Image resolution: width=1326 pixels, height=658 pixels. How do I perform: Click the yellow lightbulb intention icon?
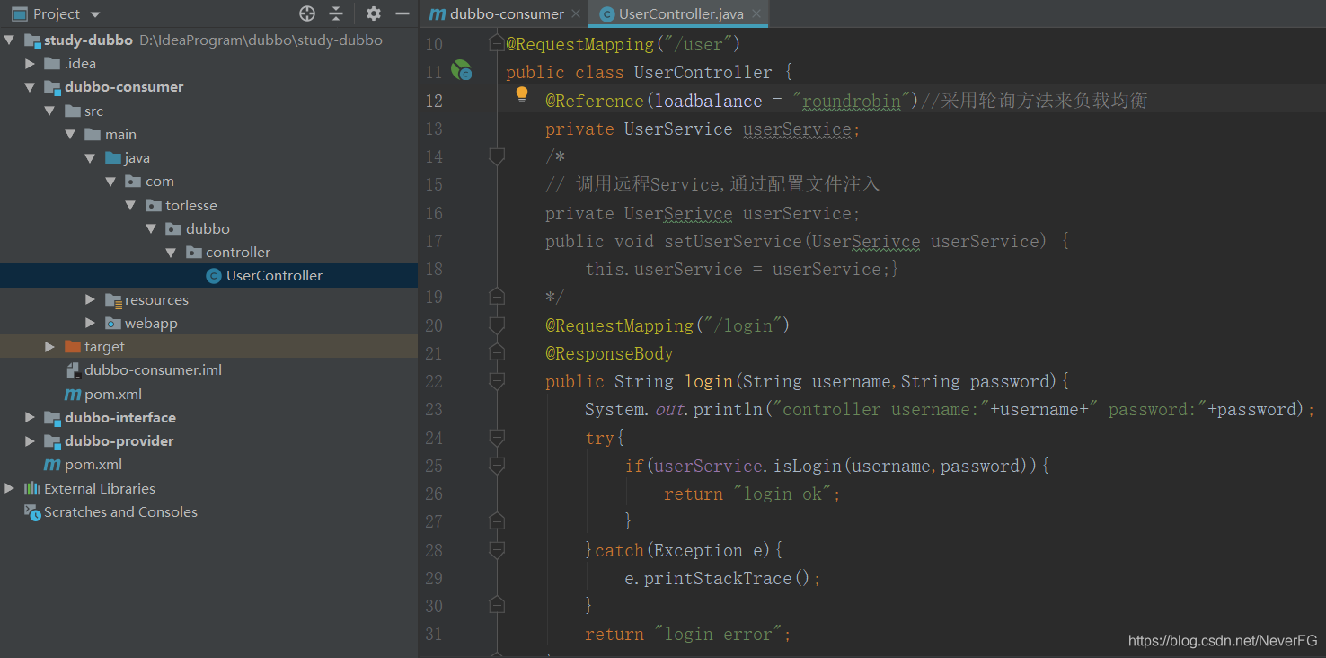[521, 94]
